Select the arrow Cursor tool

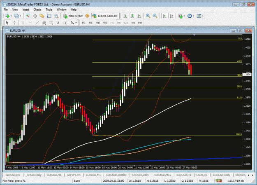click(x=7, y=23)
